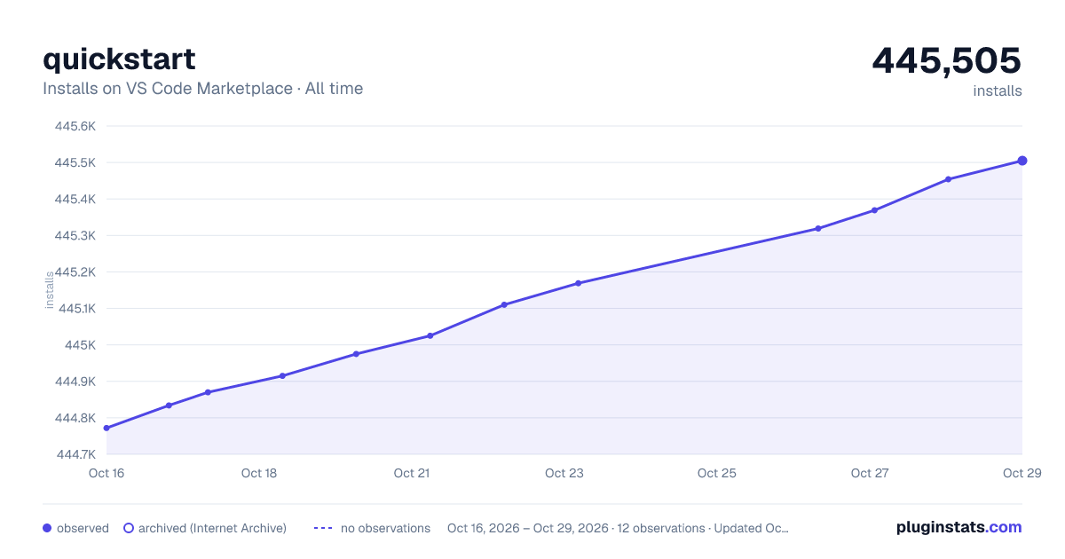Viewport: 1065px width, 559px height.
Task: Click the Oct 23 x-axis label
Action: [564, 473]
